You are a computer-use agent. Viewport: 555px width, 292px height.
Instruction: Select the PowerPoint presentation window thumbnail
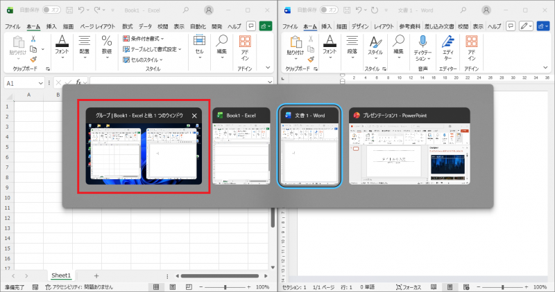click(409, 154)
